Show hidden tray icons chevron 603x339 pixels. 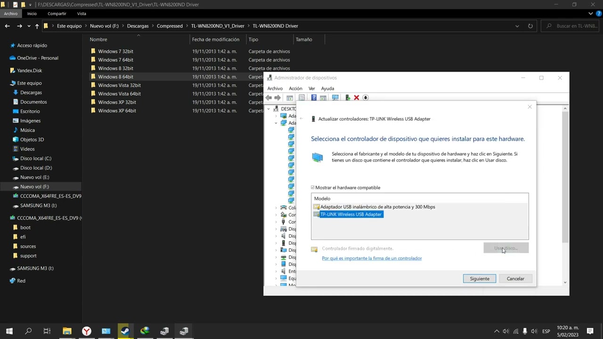pos(497,331)
